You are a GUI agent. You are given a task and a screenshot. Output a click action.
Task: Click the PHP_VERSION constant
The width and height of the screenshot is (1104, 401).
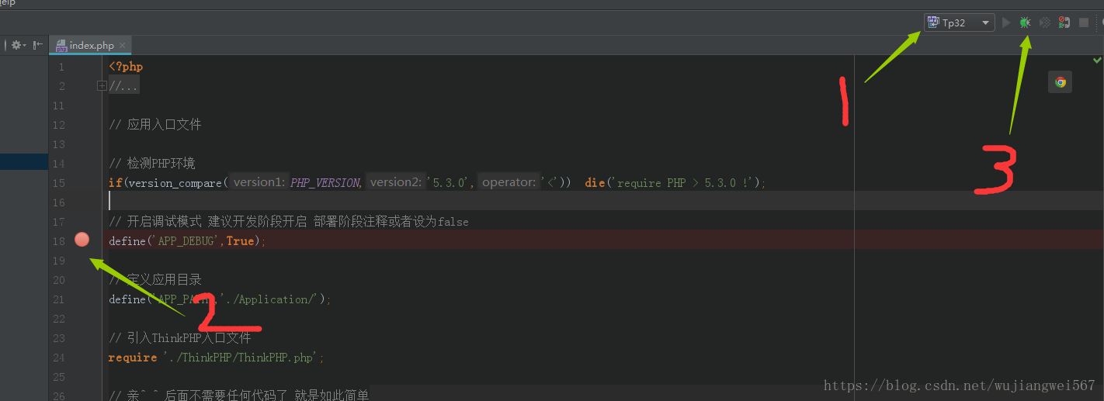point(326,183)
